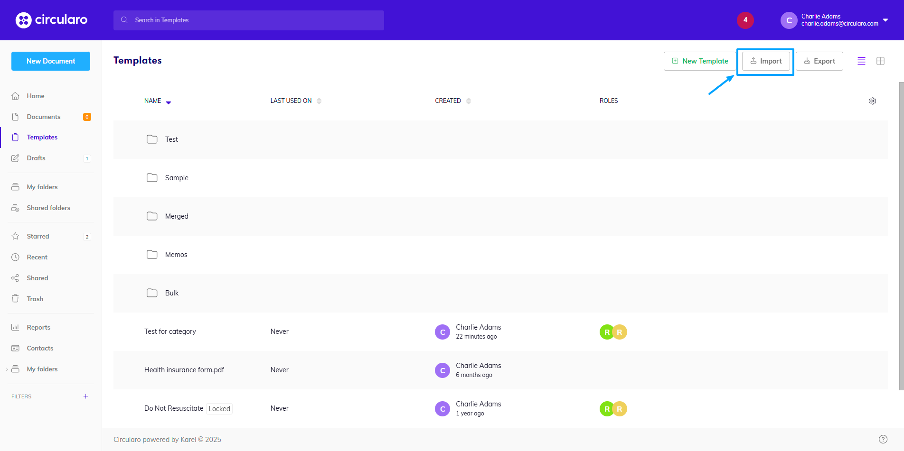This screenshot has height=451, width=904.
Task: Switch to list view layout
Action: [x=861, y=61]
